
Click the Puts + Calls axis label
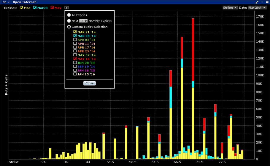pyautogui.click(x=6, y=85)
